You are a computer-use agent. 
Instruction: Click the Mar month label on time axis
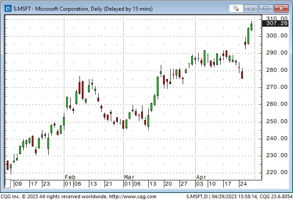129,177
